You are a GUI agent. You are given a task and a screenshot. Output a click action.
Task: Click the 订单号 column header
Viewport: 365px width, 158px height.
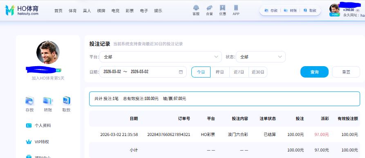pyautogui.click(x=184, y=118)
